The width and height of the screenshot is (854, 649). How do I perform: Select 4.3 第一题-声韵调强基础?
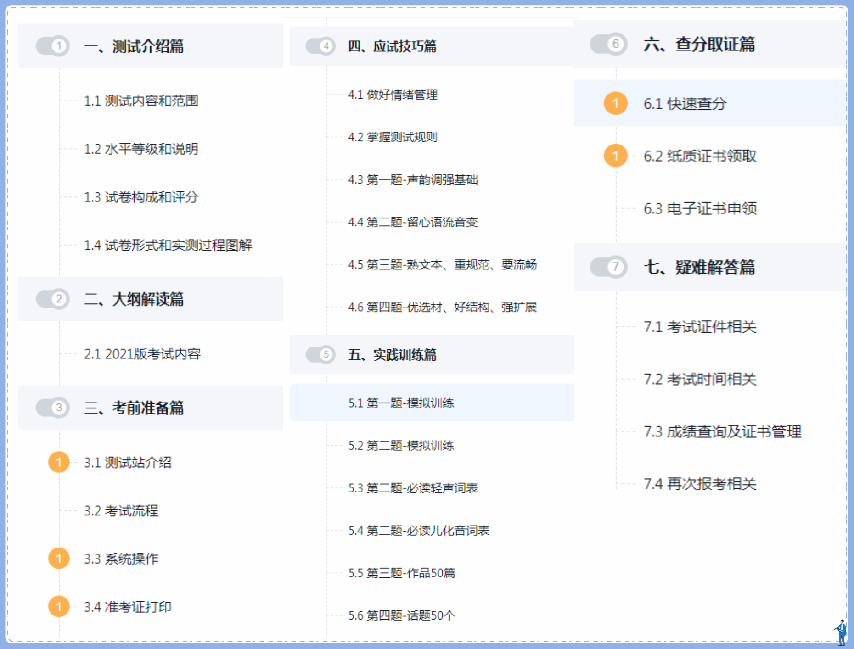coord(413,179)
